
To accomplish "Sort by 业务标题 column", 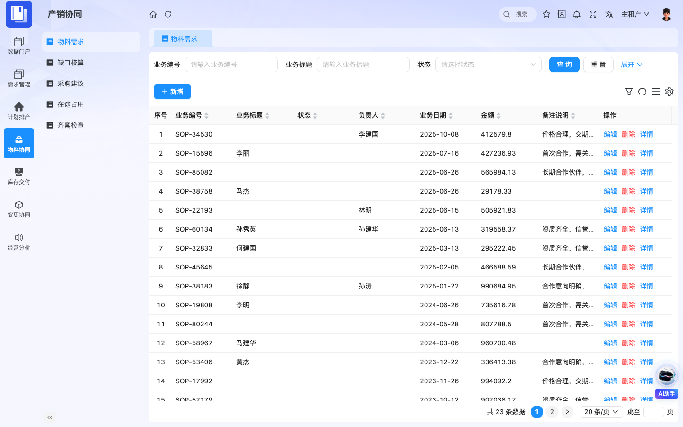I will (267, 115).
